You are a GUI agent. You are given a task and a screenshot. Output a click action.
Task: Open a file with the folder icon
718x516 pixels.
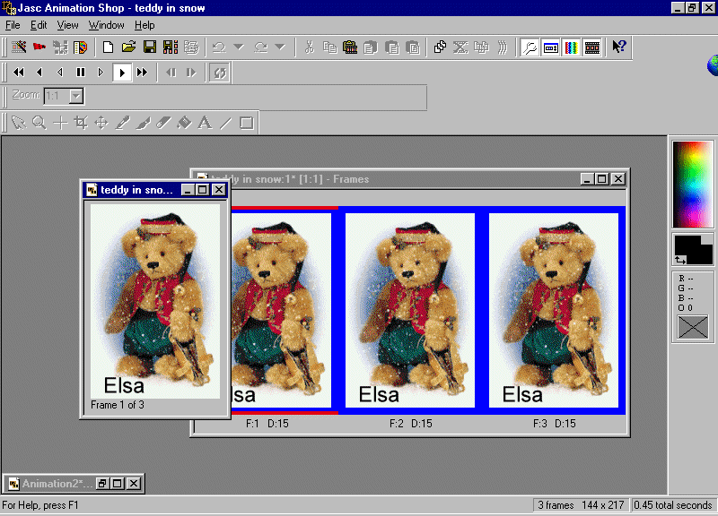[128, 47]
